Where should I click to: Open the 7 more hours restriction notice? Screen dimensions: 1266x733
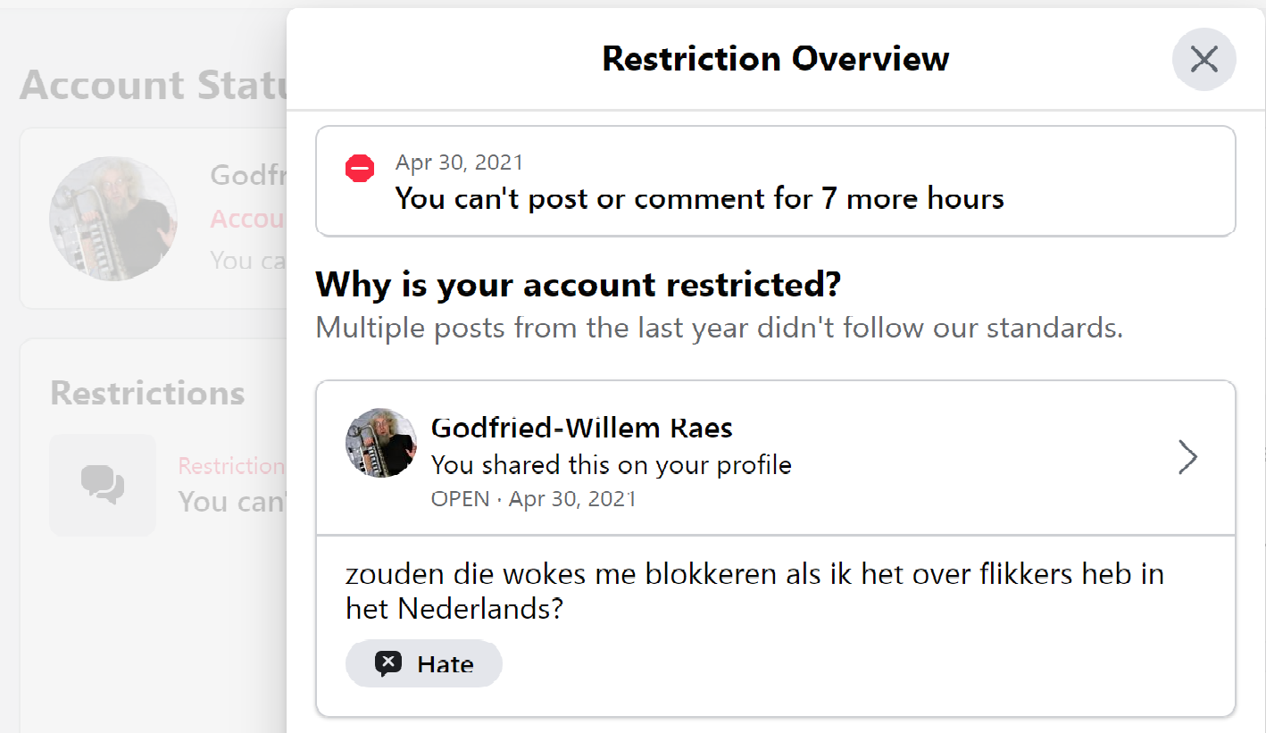tap(776, 181)
